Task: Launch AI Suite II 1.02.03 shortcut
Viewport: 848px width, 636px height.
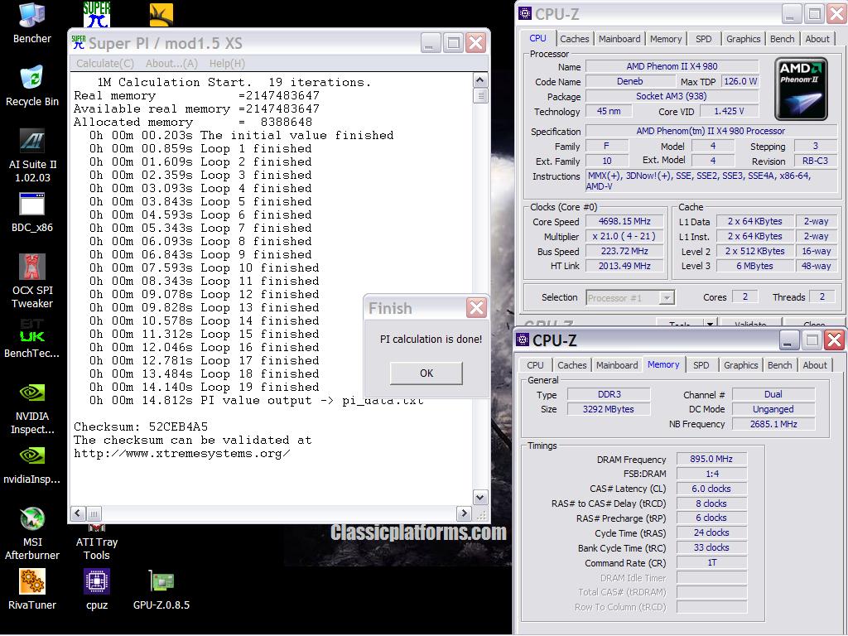Action: coord(32,156)
